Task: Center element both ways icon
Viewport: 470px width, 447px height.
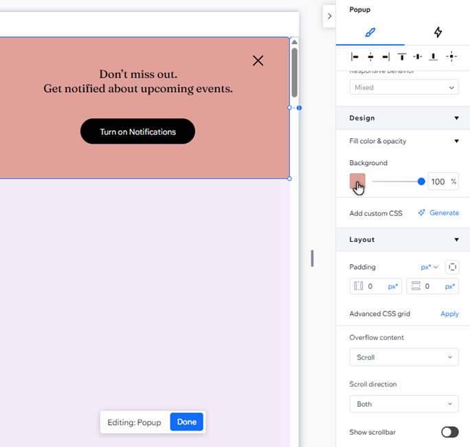Action: [x=451, y=56]
